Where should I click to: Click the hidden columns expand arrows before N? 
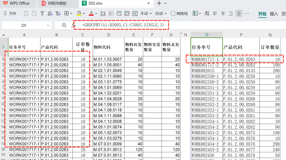coord(181,33)
